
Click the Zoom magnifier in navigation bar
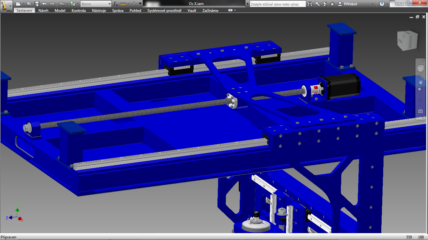pos(420,89)
